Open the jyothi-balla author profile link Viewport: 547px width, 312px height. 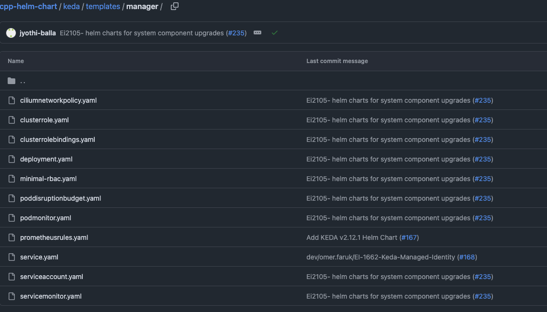click(x=38, y=33)
